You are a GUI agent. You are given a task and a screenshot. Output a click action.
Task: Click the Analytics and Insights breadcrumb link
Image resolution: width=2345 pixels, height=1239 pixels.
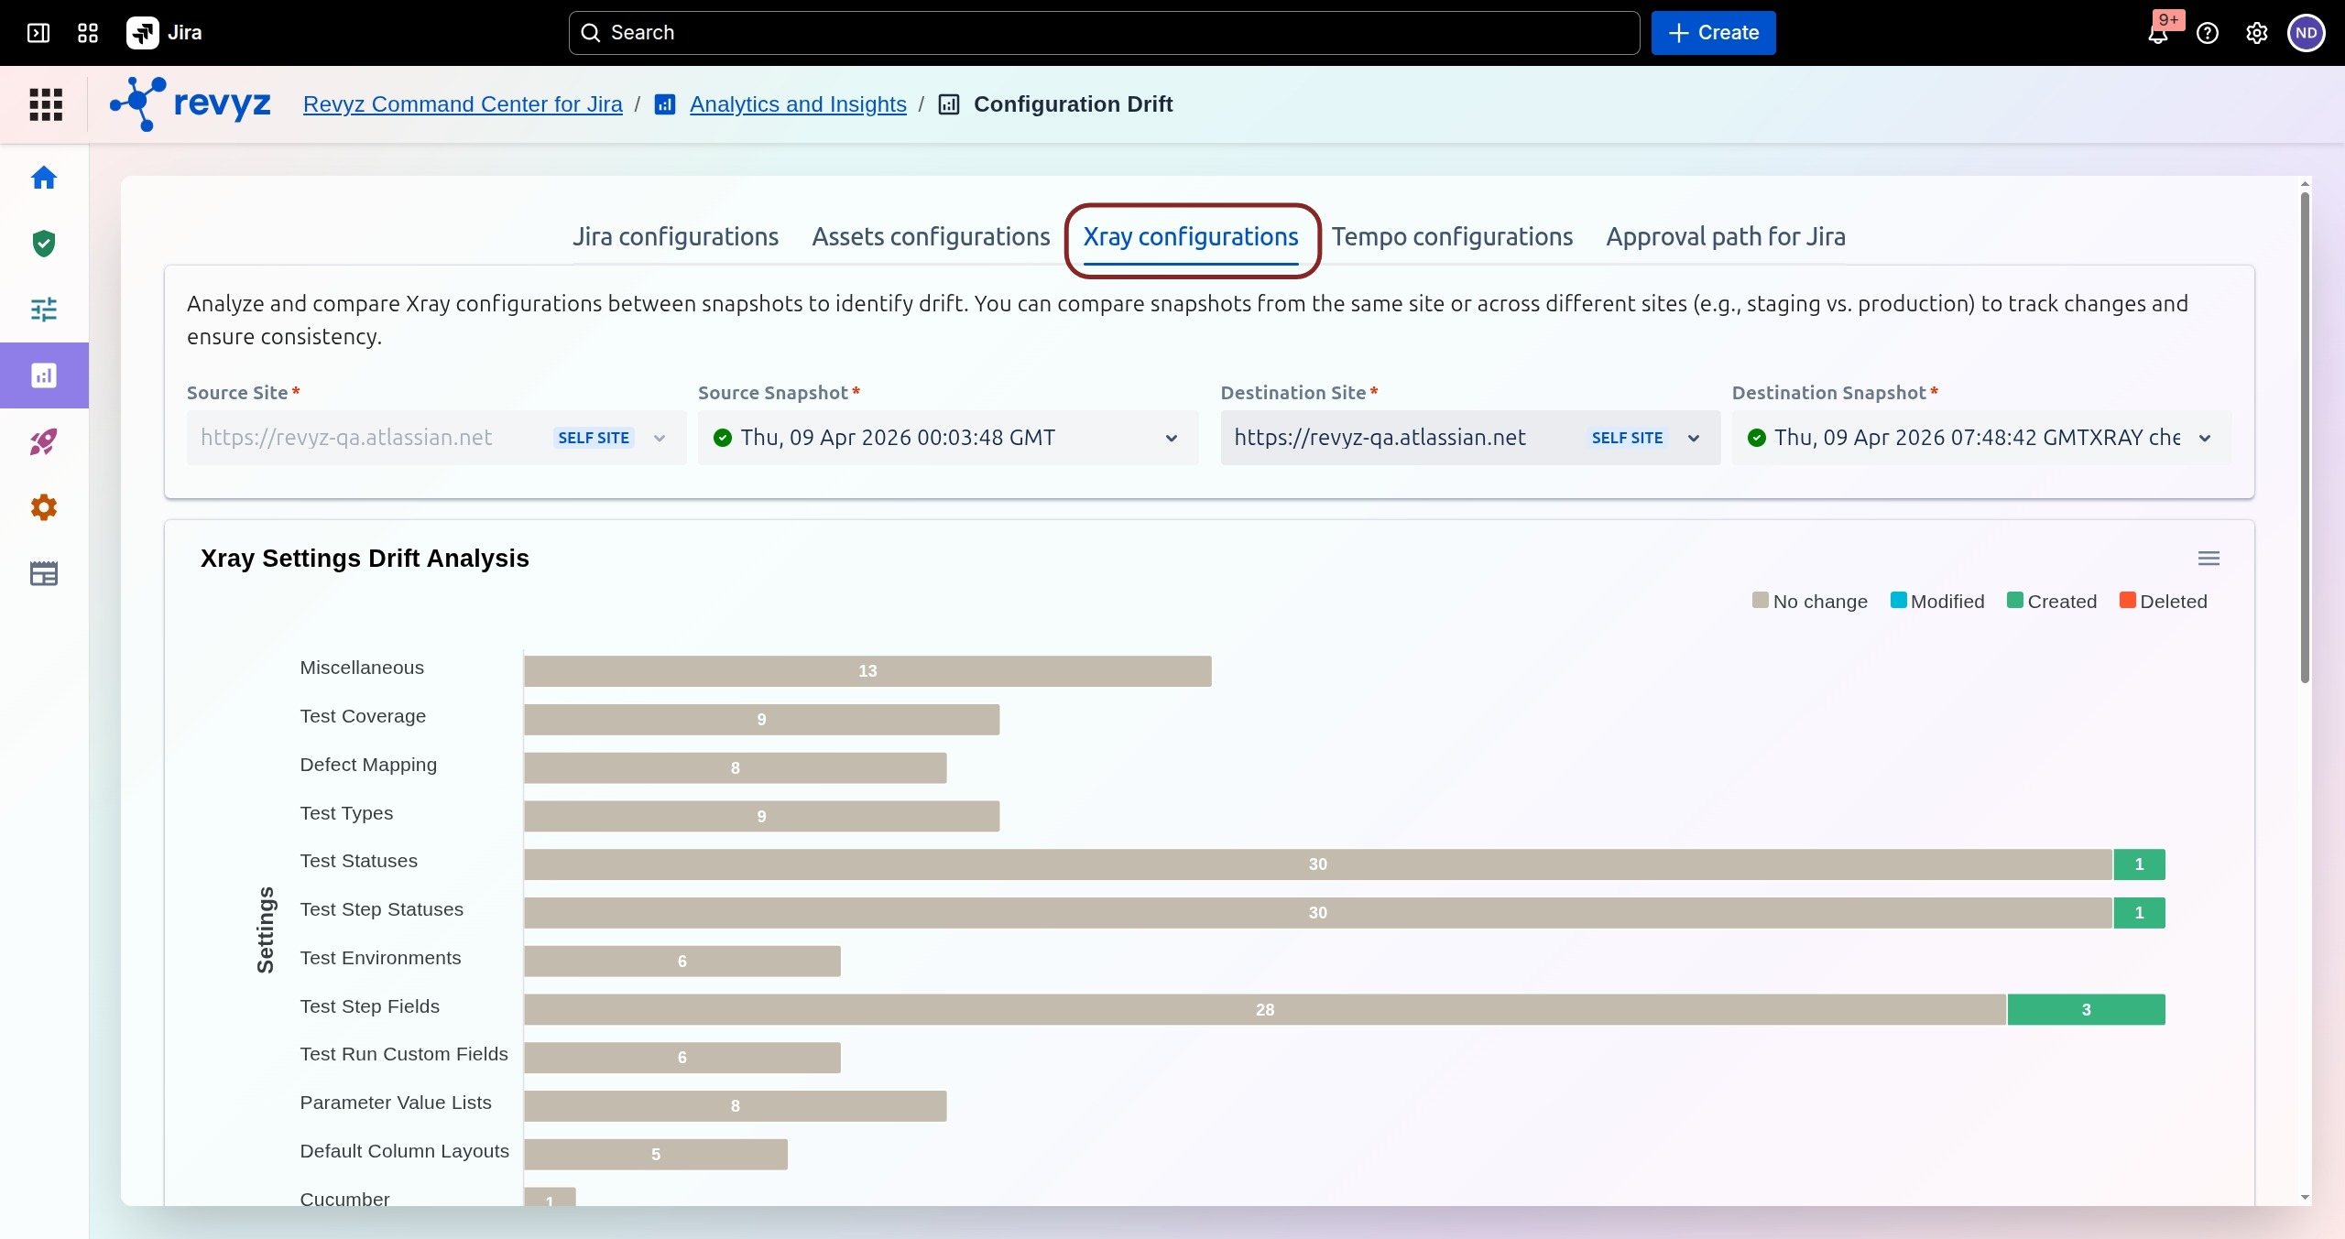[x=797, y=104]
